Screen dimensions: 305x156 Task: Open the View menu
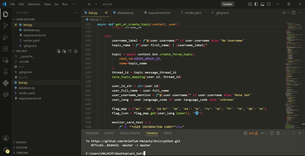(47, 4)
